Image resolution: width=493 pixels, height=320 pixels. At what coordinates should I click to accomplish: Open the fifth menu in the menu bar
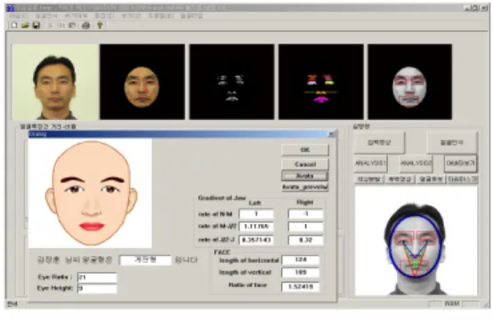click(131, 16)
